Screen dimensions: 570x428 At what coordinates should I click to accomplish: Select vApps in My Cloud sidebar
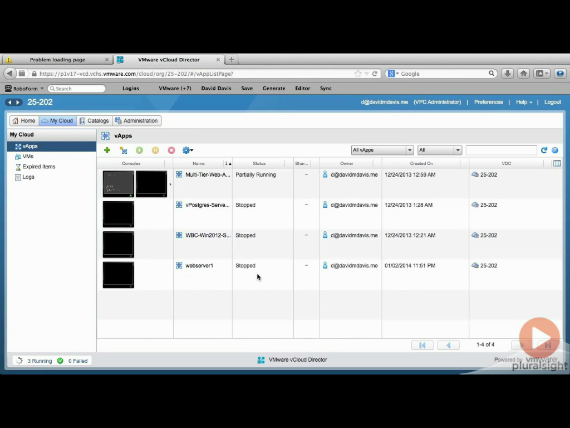coord(52,147)
